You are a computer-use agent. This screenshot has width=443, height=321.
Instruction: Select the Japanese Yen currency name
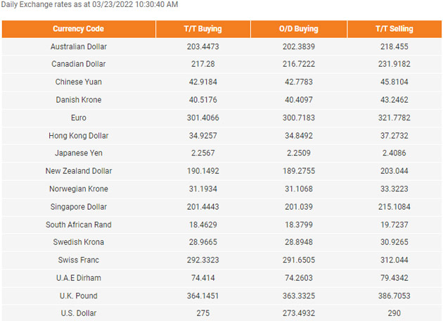click(x=79, y=153)
